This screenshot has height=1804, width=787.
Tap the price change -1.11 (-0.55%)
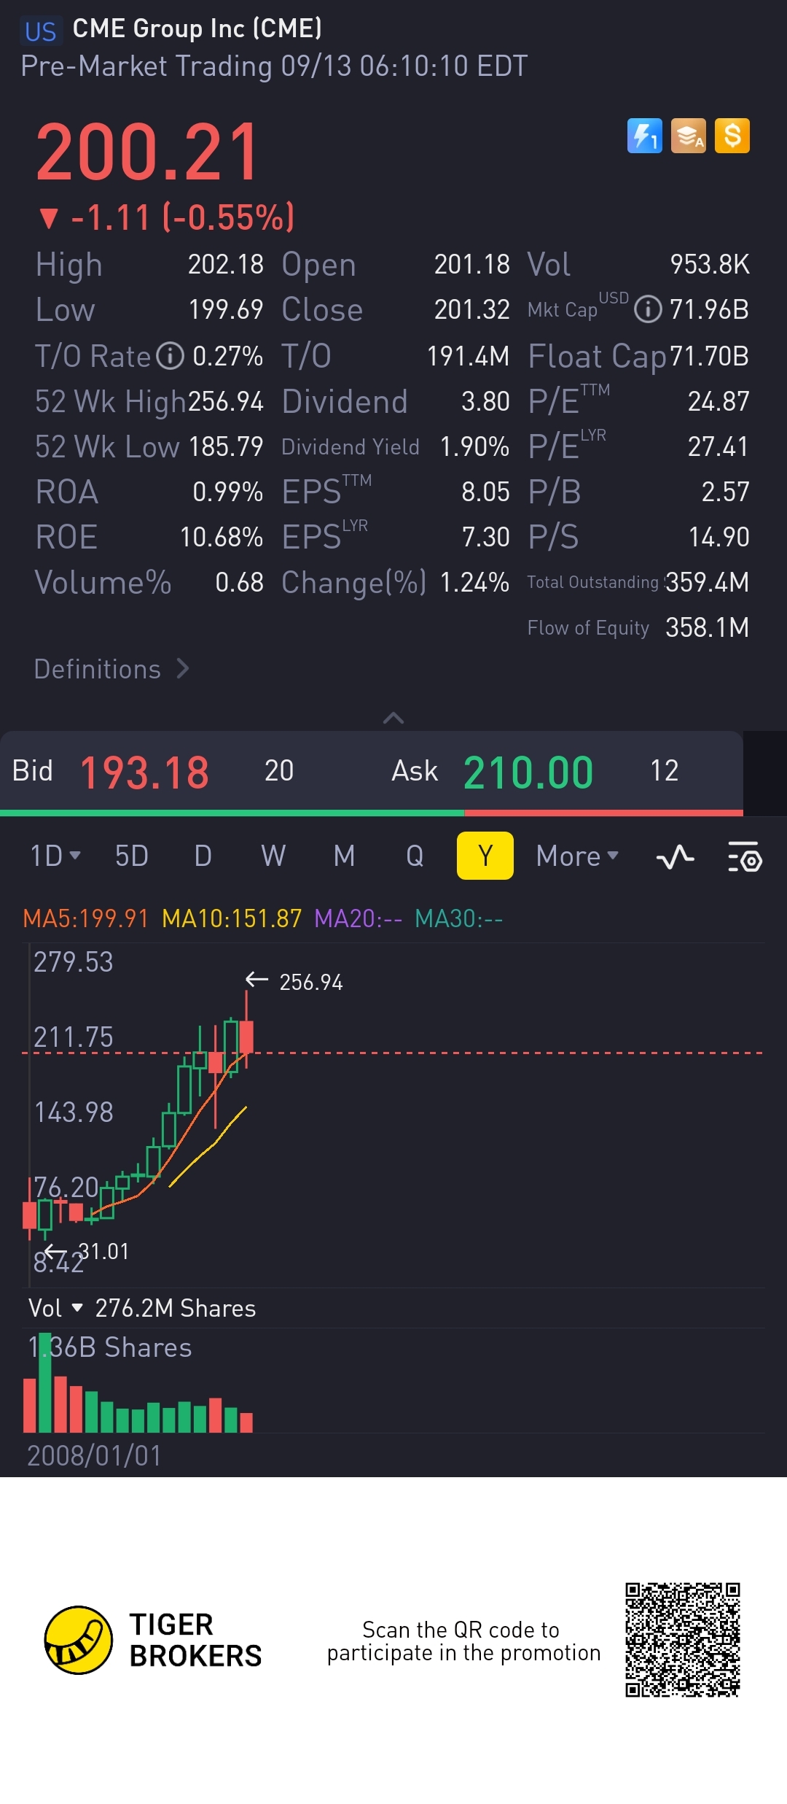pyautogui.click(x=167, y=217)
